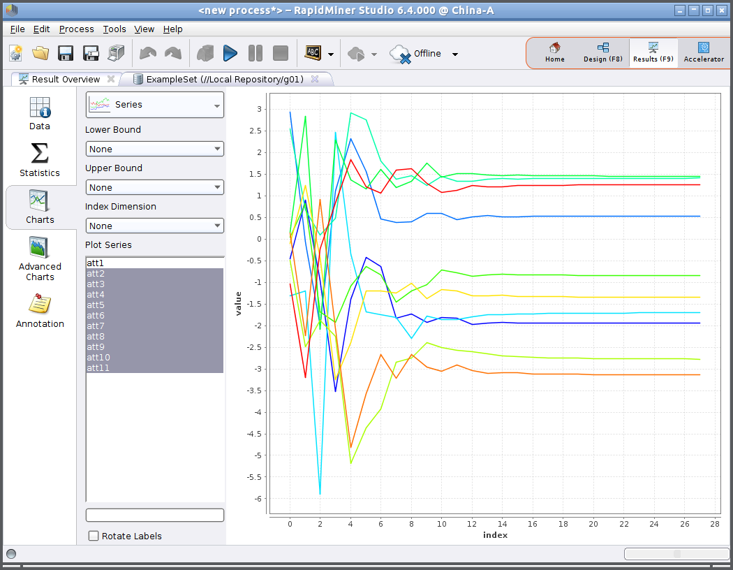Select att7 in Plot Series list
733x570 pixels.
point(155,326)
